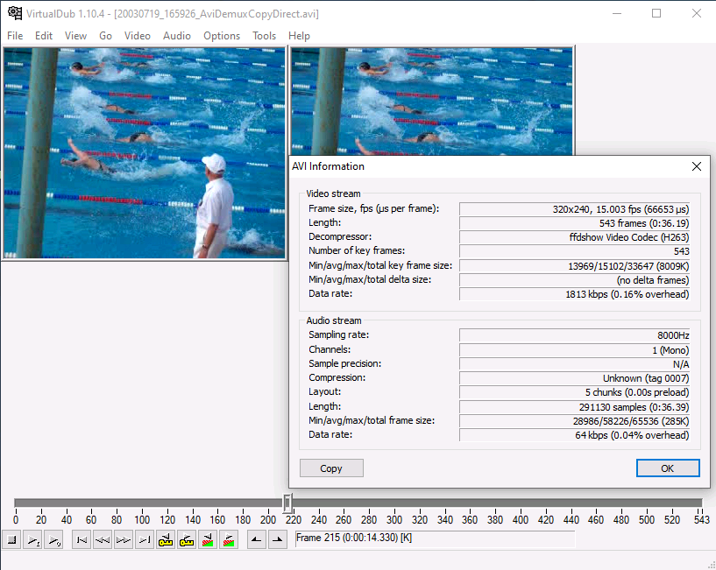Play the input video preview

(32, 540)
